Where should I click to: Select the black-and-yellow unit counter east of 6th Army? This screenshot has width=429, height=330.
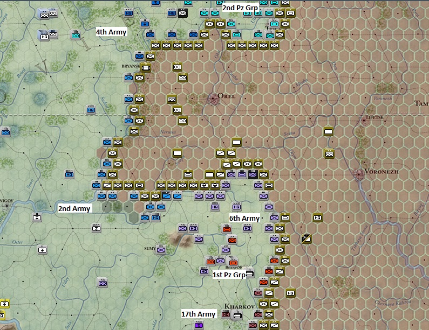[x=307, y=239]
